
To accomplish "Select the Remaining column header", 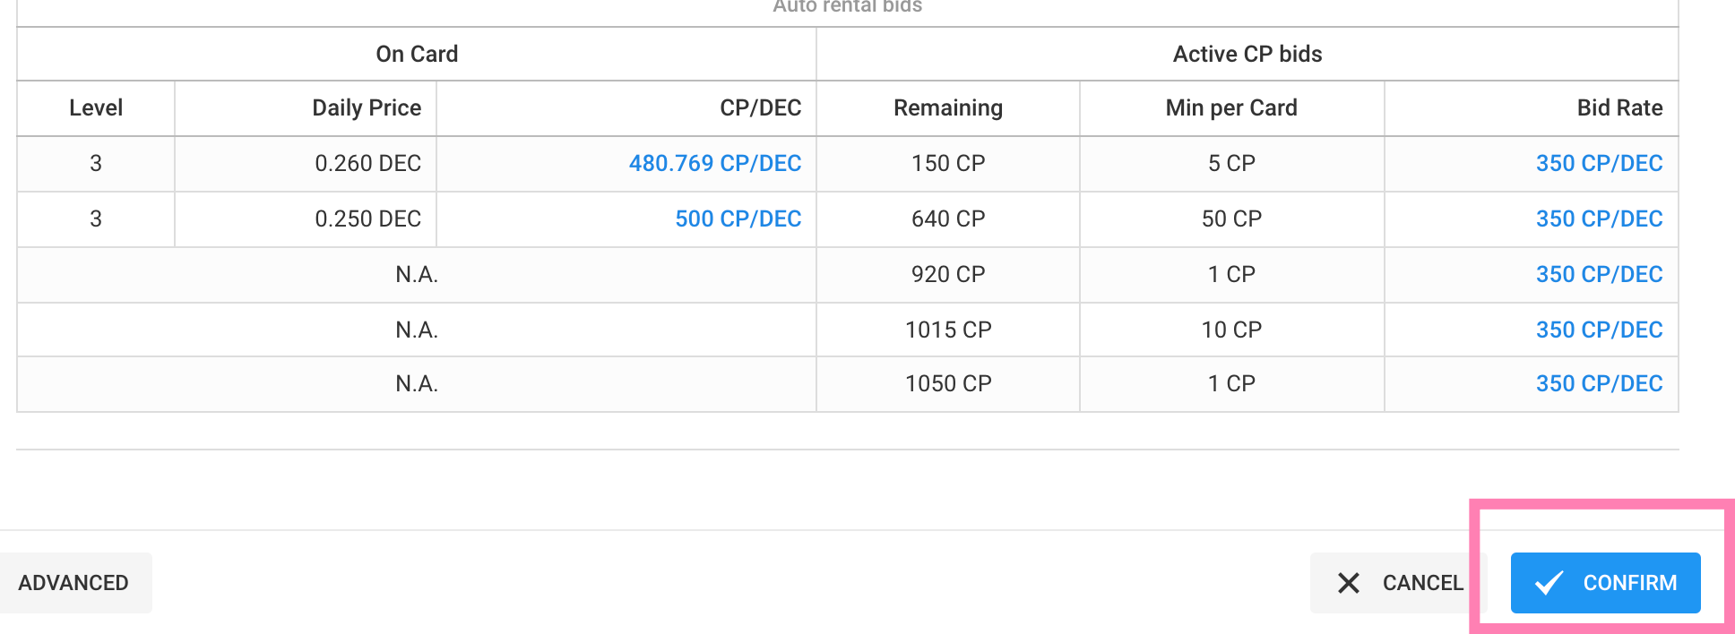I will (948, 108).
